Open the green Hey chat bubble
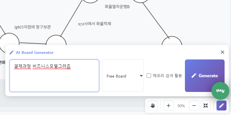Image resolution: width=231 pixels, height=115 pixels. (x=220, y=91)
